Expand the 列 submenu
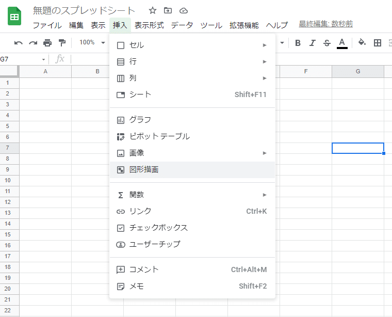The image size is (392, 317). click(192, 78)
